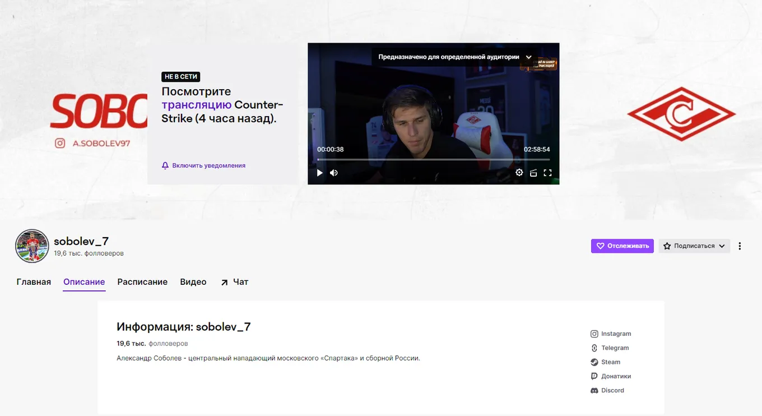Follow channel with 'Отслеживать' button
The image size is (762, 416).
[x=622, y=246]
